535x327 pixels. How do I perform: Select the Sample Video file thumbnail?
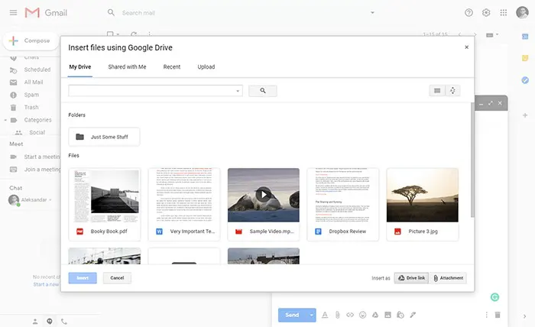[264, 195]
